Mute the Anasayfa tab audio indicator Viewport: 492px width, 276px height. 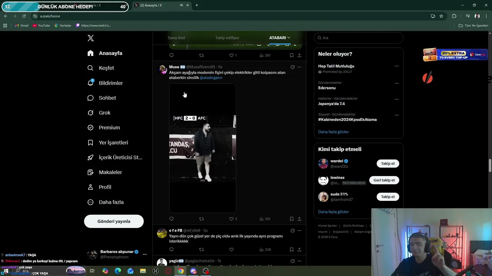point(181,5)
